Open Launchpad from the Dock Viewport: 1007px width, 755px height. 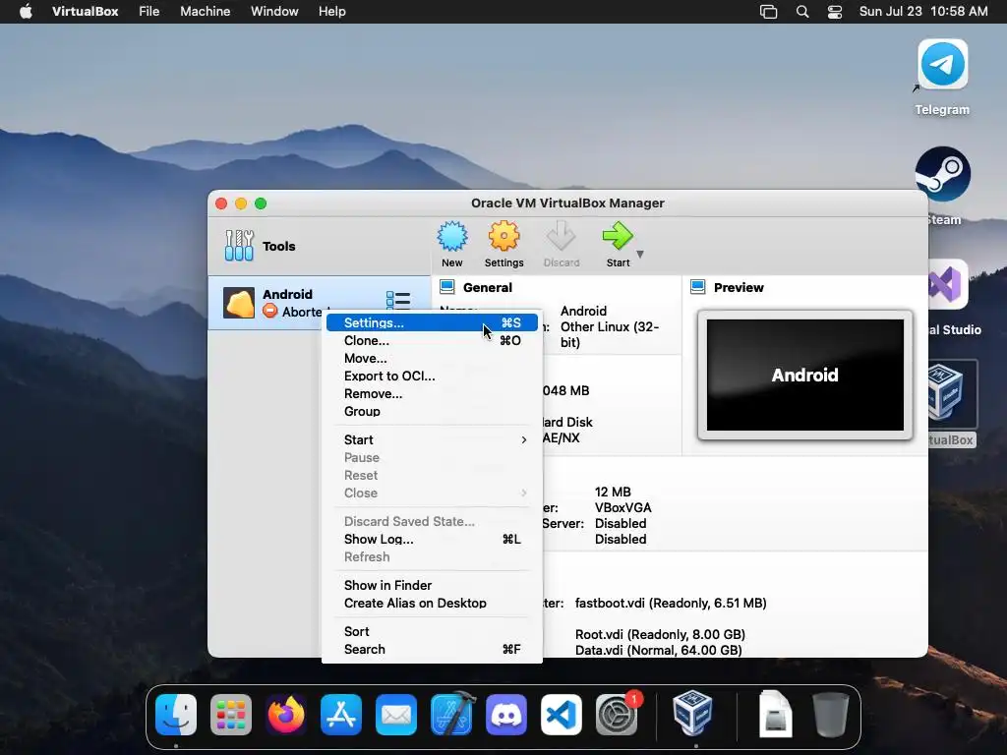click(231, 715)
